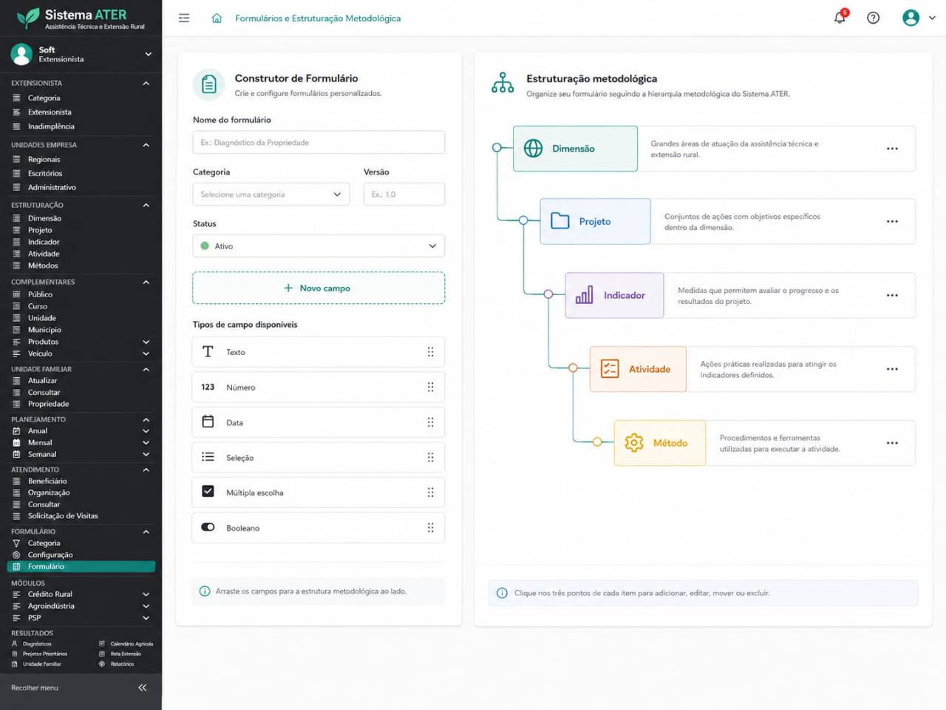Open the Status Ativo dropdown

[x=319, y=246]
